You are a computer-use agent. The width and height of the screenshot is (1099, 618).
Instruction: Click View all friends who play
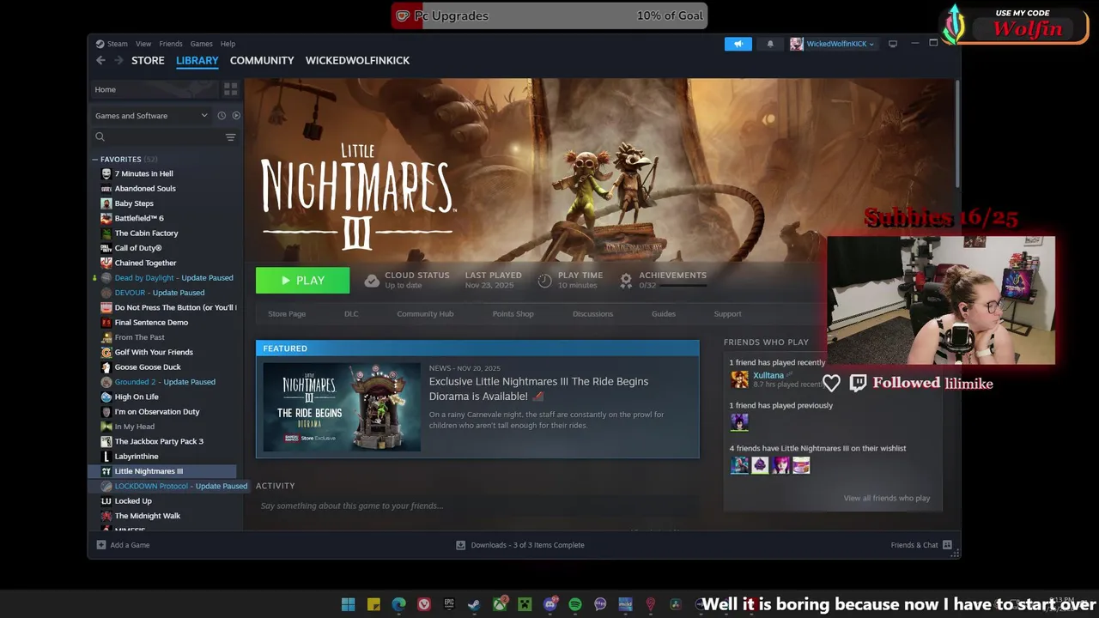click(887, 498)
